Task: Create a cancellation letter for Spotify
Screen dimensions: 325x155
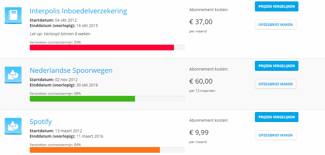Action: pyautogui.click(x=276, y=135)
